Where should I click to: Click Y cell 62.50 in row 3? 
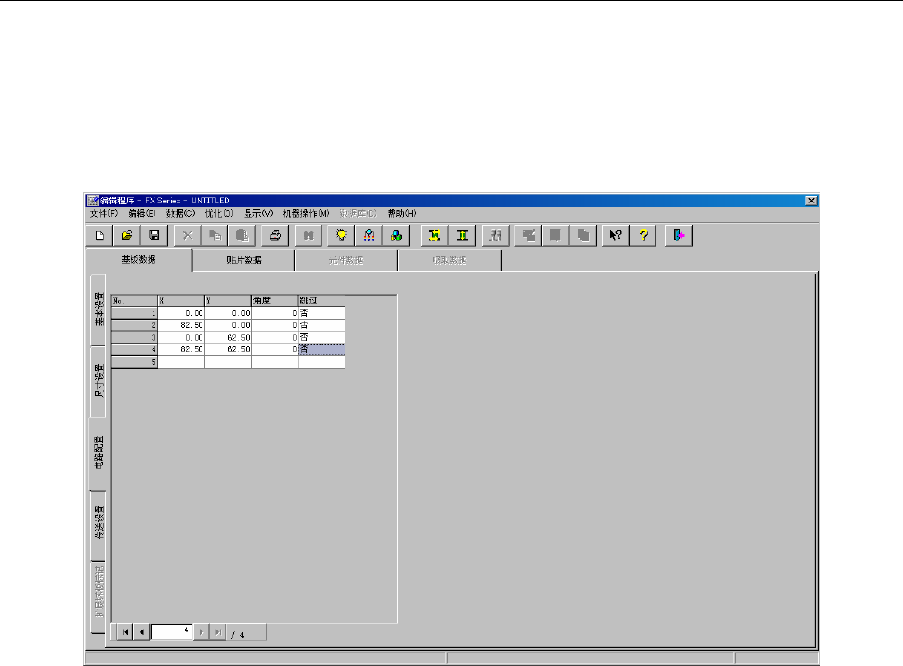click(x=228, y=337)
